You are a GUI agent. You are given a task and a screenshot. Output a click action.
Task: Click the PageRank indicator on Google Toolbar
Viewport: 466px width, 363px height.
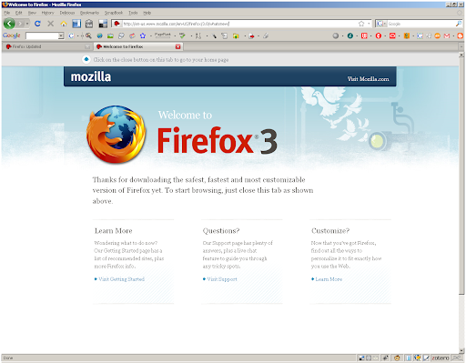(163, 35)
